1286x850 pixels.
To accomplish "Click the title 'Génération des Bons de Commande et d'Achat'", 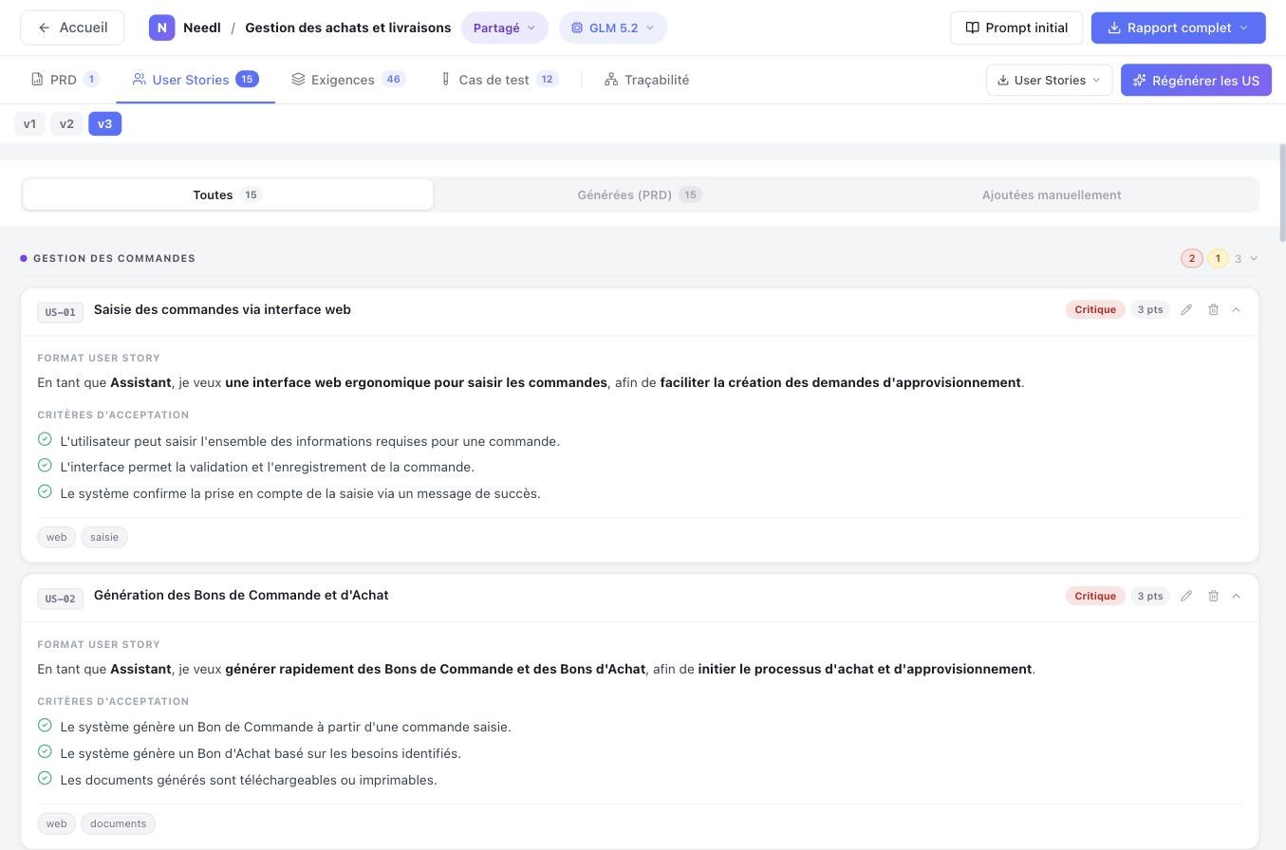I will (241, 595).
